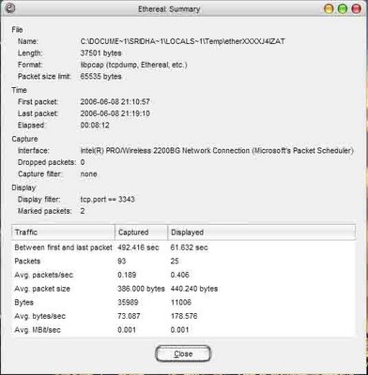The image size is (368, 375).
Task: Click last packet time 21:19:10
Action: click(x=115, y=113)
